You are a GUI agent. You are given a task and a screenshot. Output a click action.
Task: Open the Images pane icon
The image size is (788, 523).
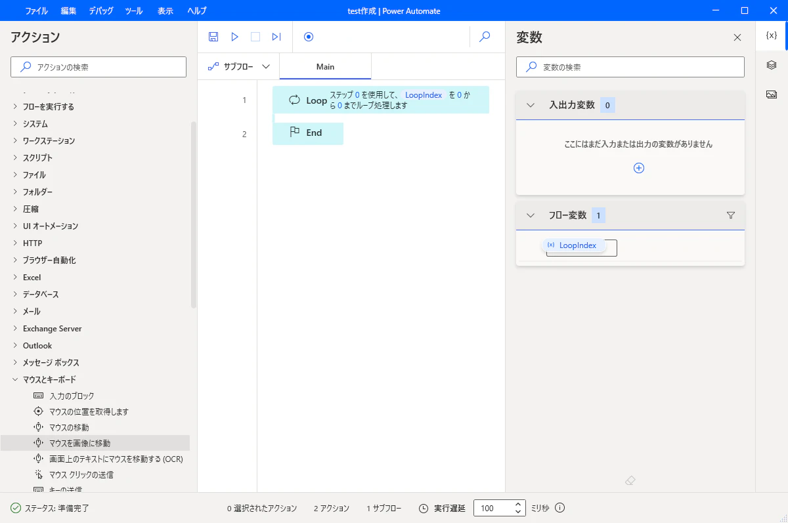tap(772, 94)
